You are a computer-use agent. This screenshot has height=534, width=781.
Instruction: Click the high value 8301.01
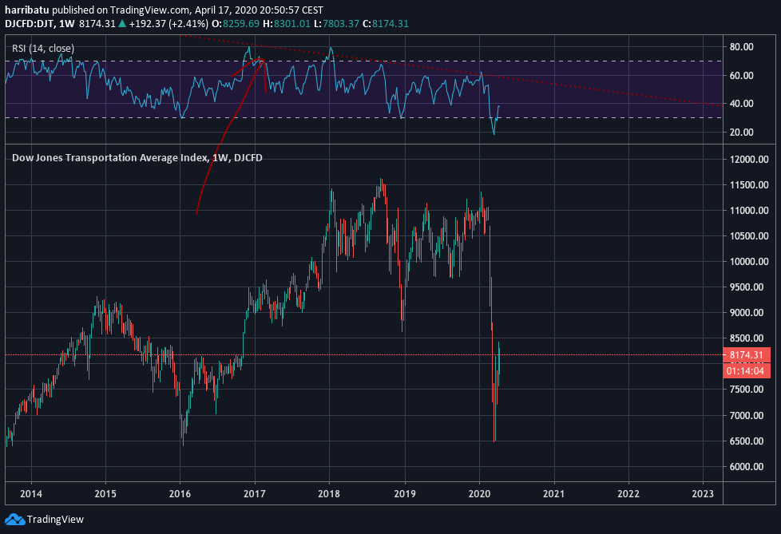tap(292, 23)
